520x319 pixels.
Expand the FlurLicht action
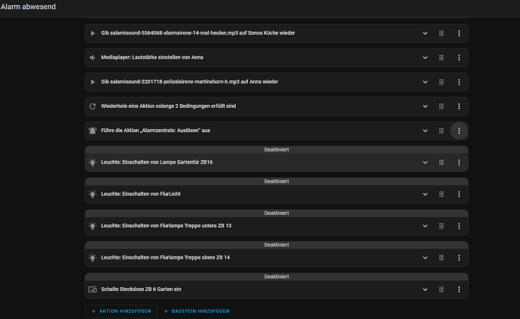click(x=425, y=194)
